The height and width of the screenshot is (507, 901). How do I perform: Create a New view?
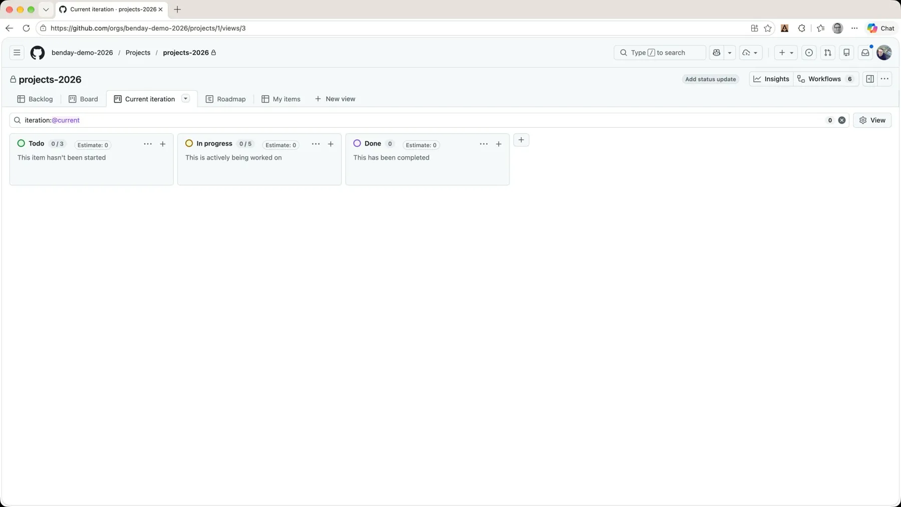coord(335,99)
